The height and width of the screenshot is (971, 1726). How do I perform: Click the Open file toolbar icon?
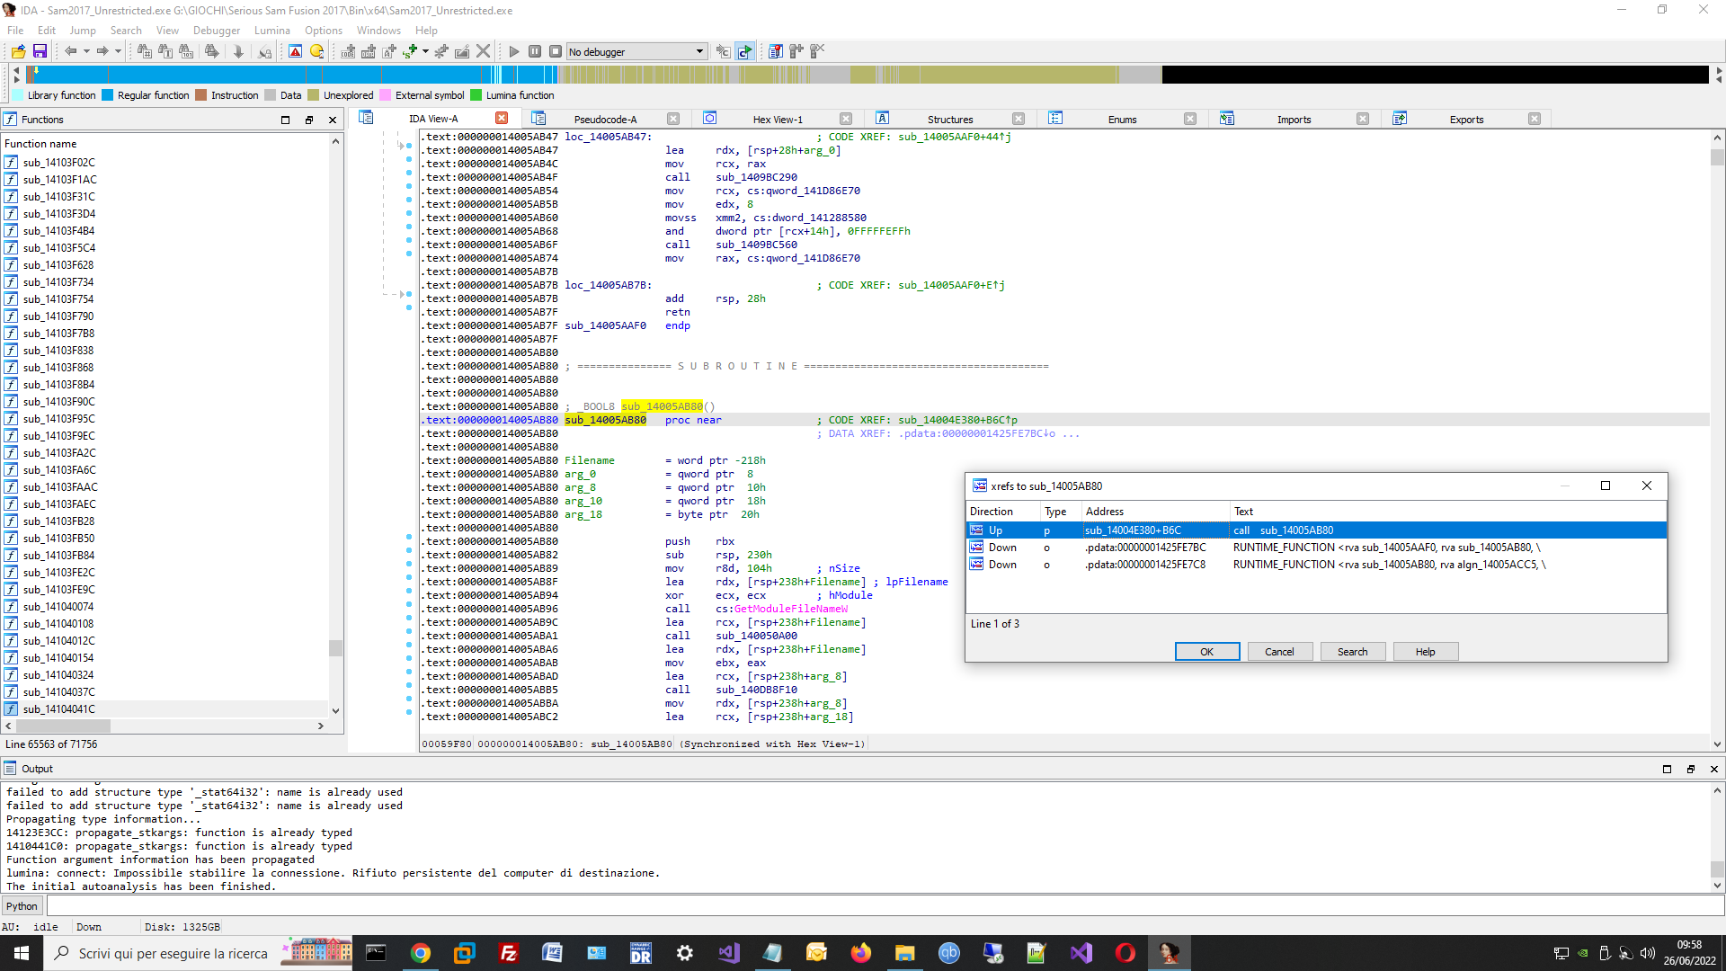(18, 51)
